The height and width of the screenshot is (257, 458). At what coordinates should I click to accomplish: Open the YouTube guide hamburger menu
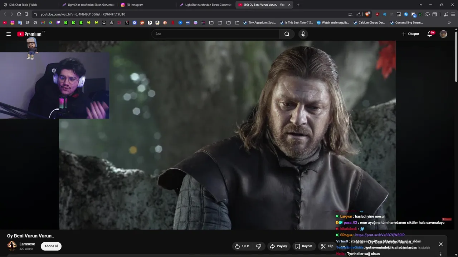(x=9, y=34)
